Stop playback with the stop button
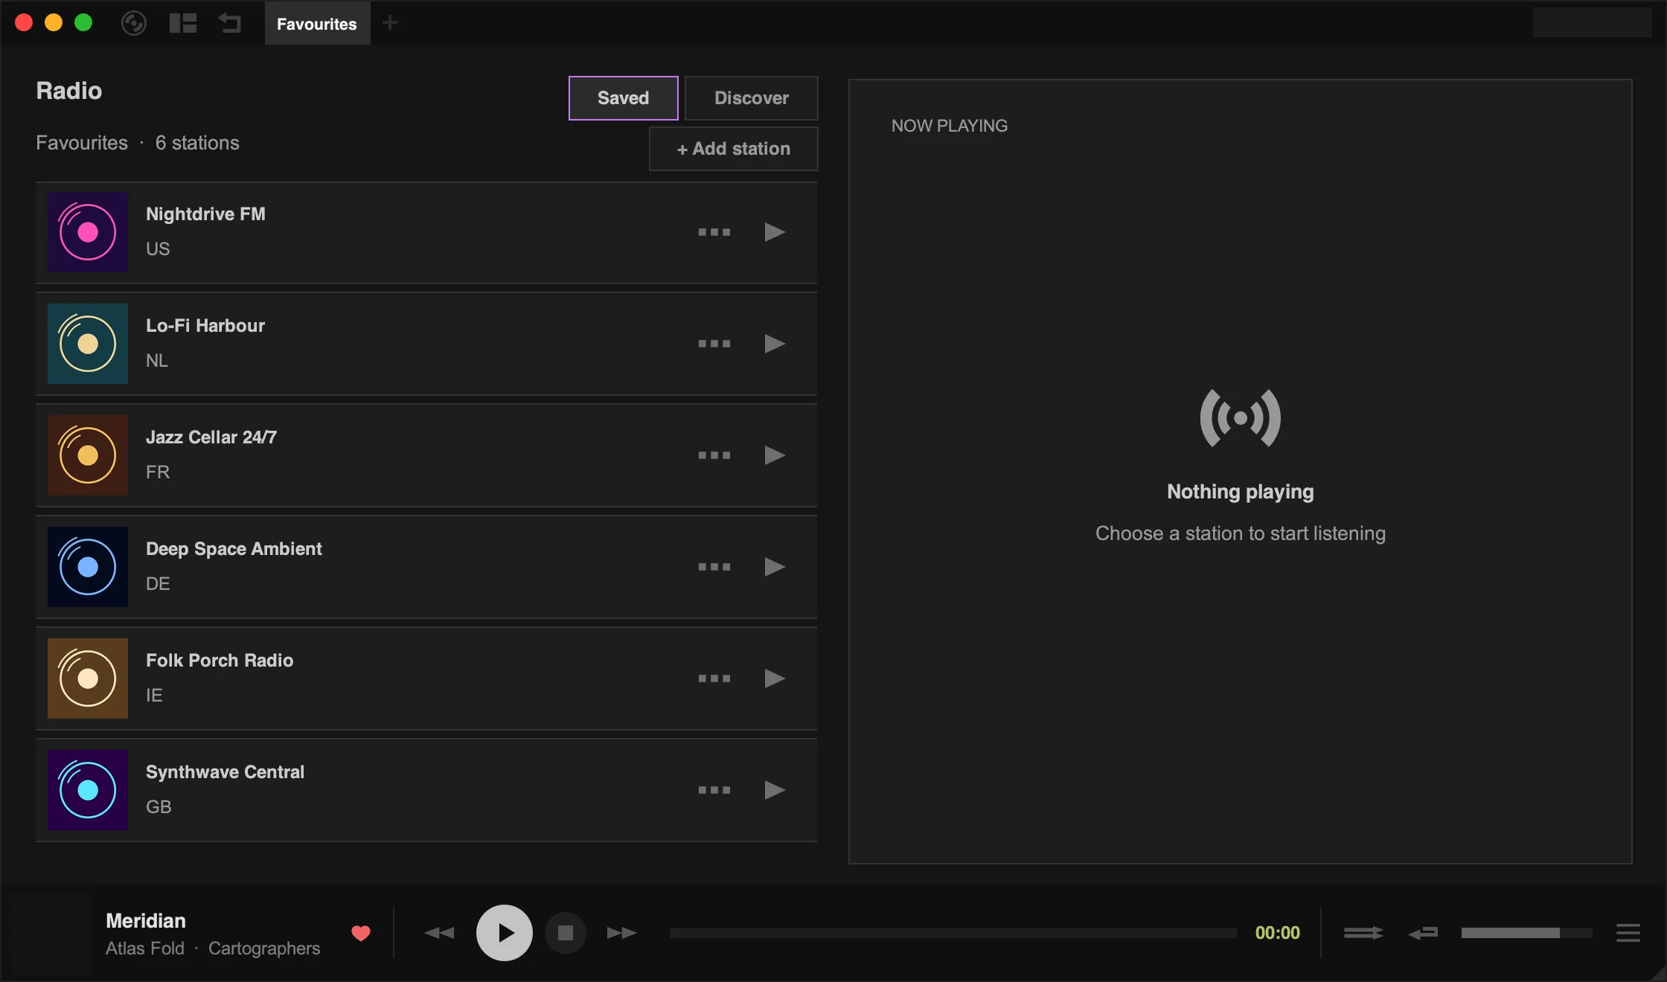This screenshot has height=982, width=1667. pos(566,933)
